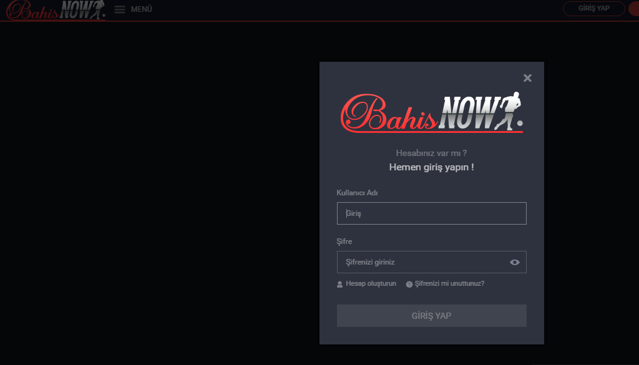Click the MENÜ label in header
This screenshot has height=365, width=639.
(x=142, y=9)
